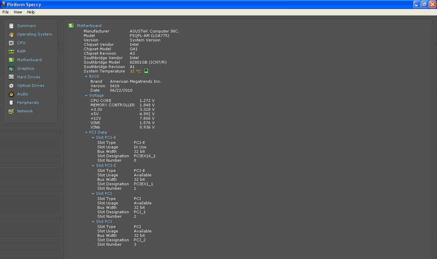Collapse the Slot PCI section containing PCI_2
The width and height of the screenshot is (437, 259).
(93, 222)
